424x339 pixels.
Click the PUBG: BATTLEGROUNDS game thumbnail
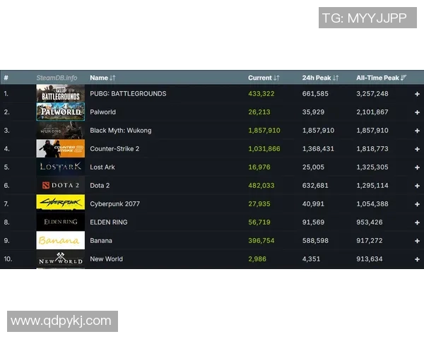[60, 93]
